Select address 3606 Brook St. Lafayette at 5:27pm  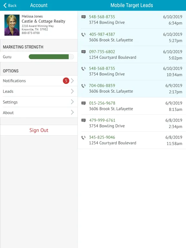(x=111, y=40)
